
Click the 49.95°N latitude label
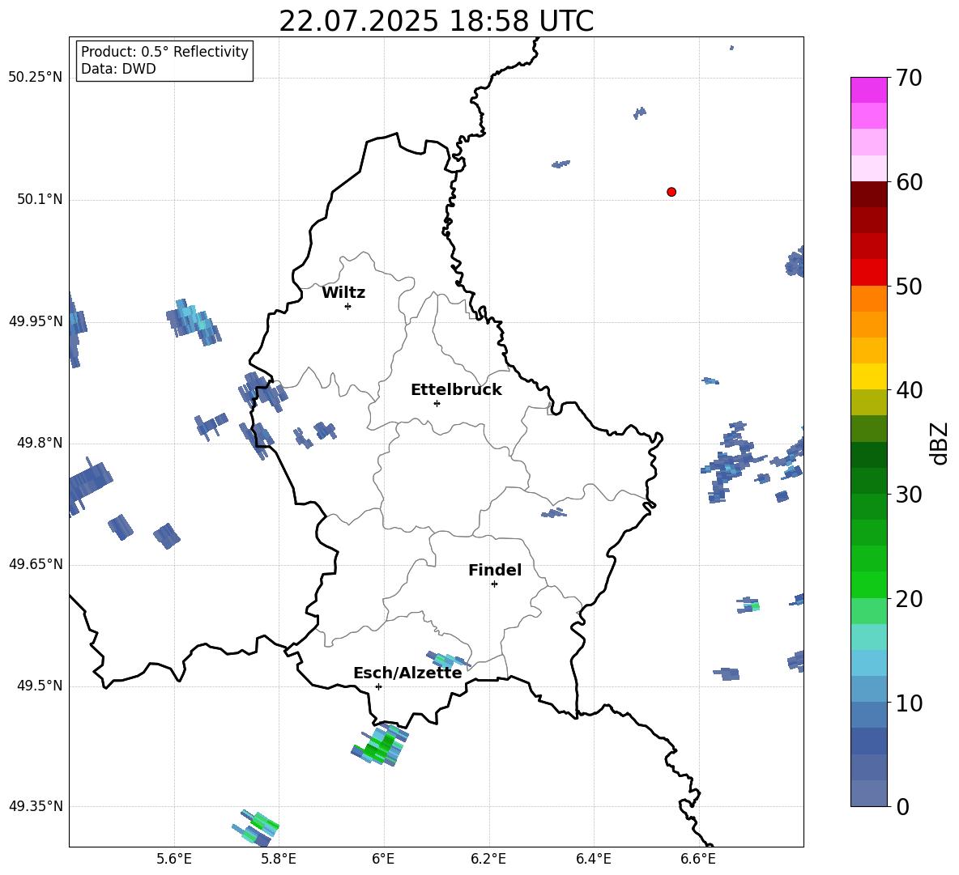(x=36, y=321)
